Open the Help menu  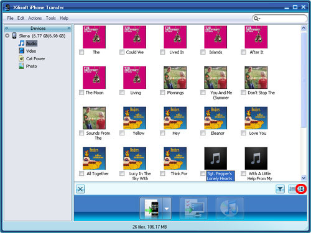64,18
